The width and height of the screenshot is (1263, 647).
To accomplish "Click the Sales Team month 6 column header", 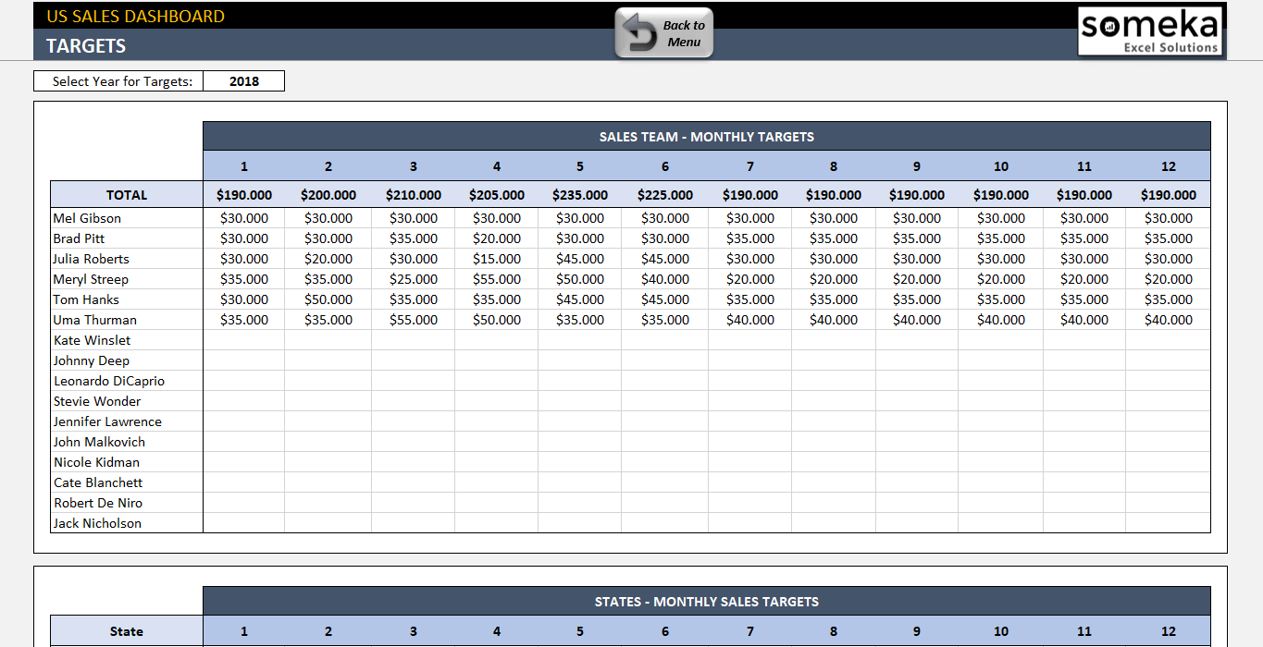I will (665, 166).
